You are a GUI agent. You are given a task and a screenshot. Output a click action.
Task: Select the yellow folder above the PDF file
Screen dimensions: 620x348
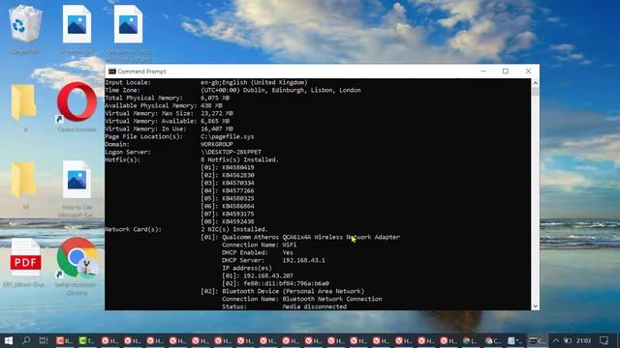click(24, 180)
